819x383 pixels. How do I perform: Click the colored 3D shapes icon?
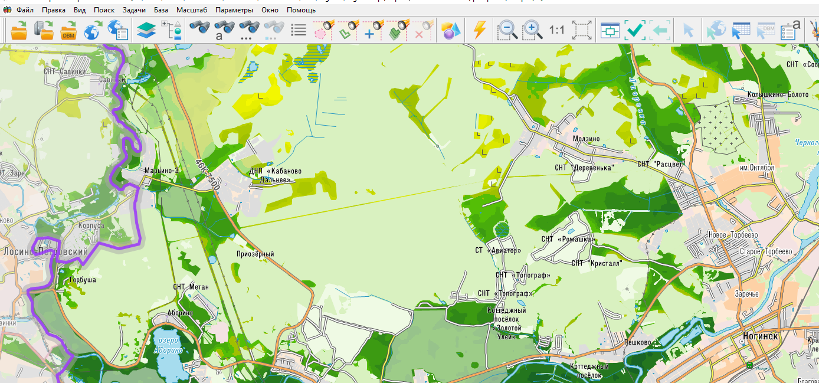pyautogui.click(x=450, y=30)
